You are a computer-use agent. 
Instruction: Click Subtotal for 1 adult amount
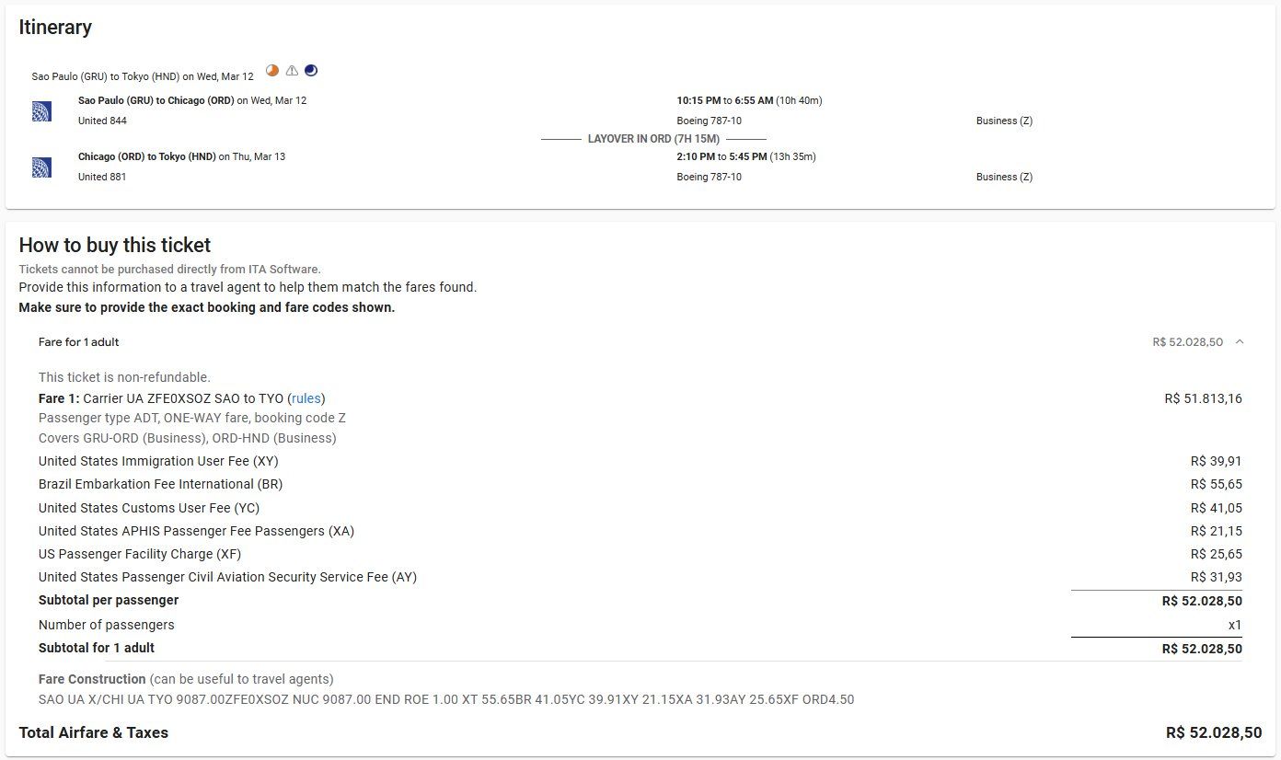(x=1202, y=649)
